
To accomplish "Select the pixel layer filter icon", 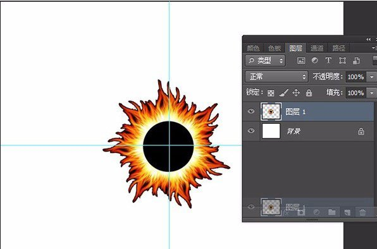I will [x=301, y=61].
